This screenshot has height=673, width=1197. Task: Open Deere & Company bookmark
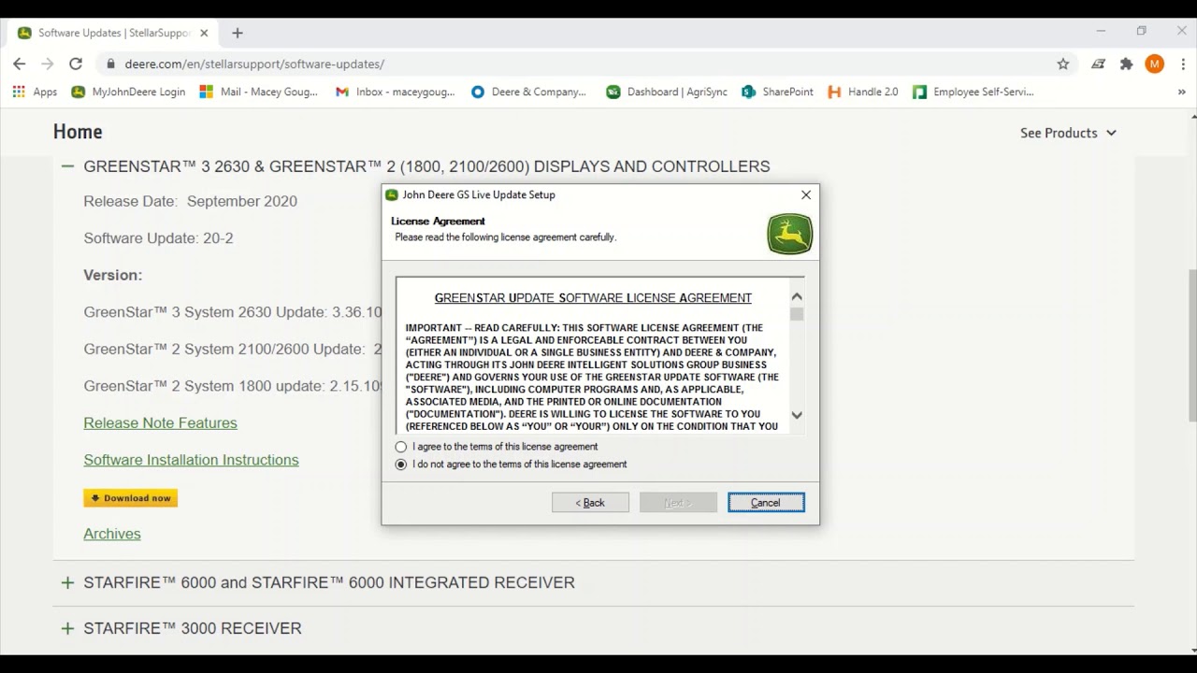point(528,92)
